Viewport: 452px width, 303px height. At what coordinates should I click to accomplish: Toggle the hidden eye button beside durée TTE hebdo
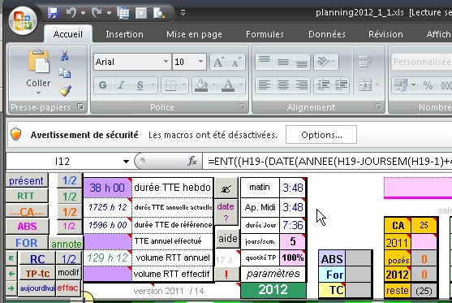(x=226, y=188)
